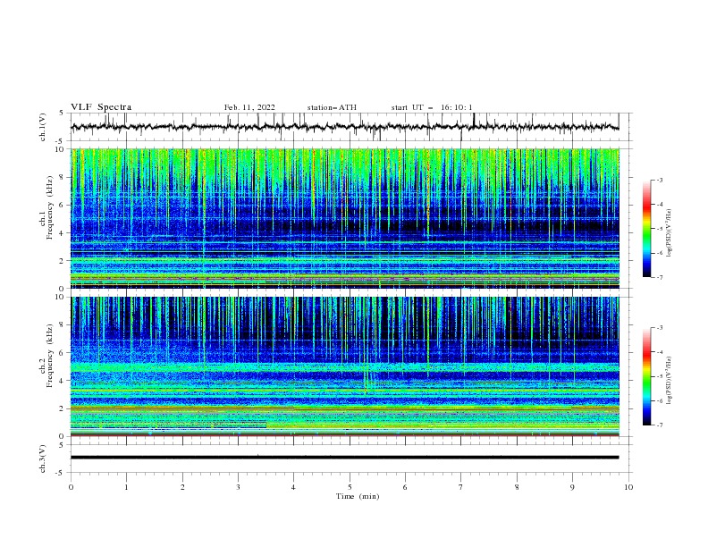The height and width of the screenshot is (547, 708).
Task: Click the flat ch.3 voltage trace
Action: click(x=344, y=458)
